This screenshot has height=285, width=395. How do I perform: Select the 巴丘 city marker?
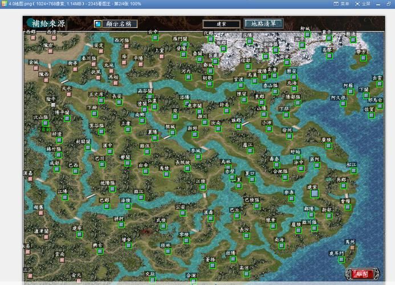pyautogui.click(x=237, y=215)
